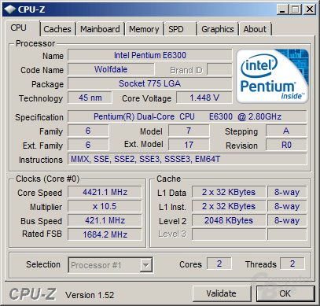Click the Family value 6
Screen dimensions: 320x306
coord(88,131)
